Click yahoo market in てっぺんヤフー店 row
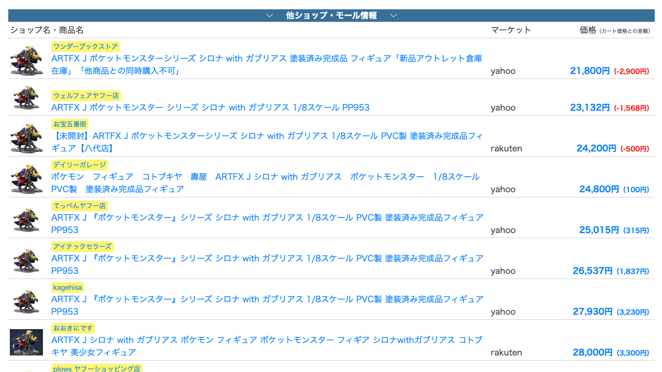This screenshot has width=662, height=372. tap(503, 230)
